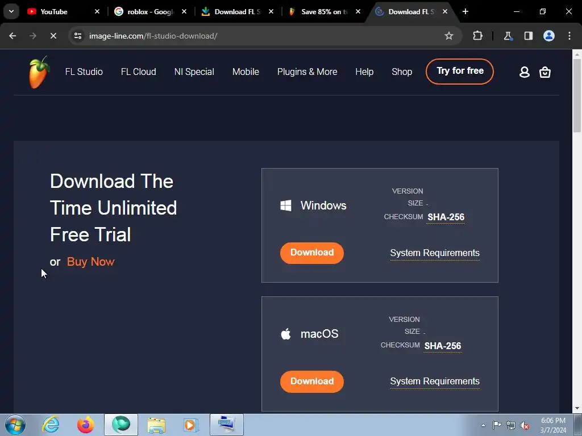Open the tab search dropdown arrow

11,11
